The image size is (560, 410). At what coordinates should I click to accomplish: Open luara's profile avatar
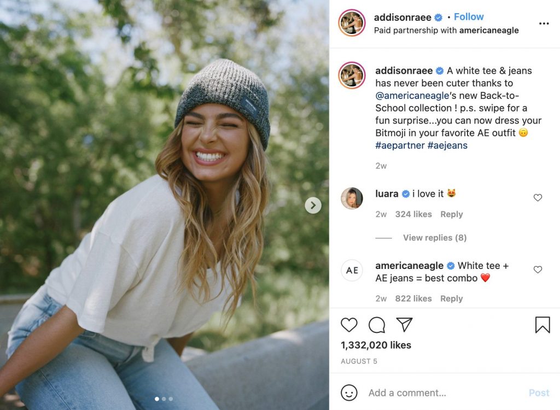[x=352, y=198]
